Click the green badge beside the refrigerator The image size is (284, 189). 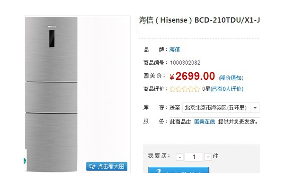click(x=25, y=161)
